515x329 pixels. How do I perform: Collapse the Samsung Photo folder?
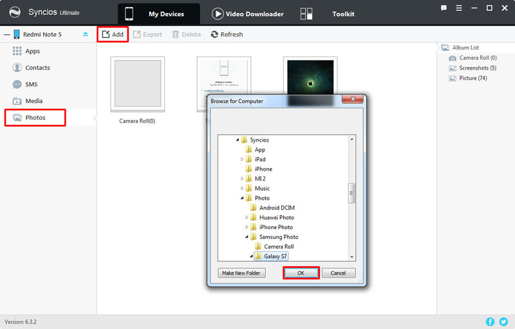point(247,237)
